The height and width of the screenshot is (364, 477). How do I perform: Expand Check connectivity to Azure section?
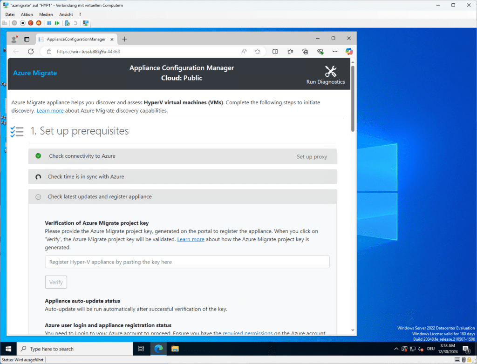183,156
